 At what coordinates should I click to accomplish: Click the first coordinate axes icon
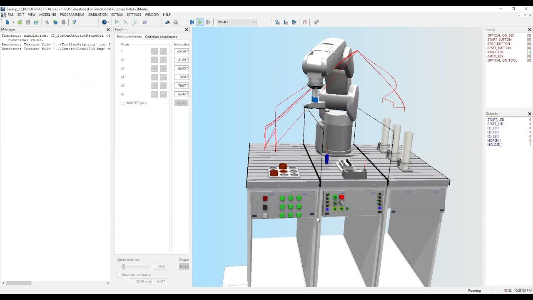117,22
